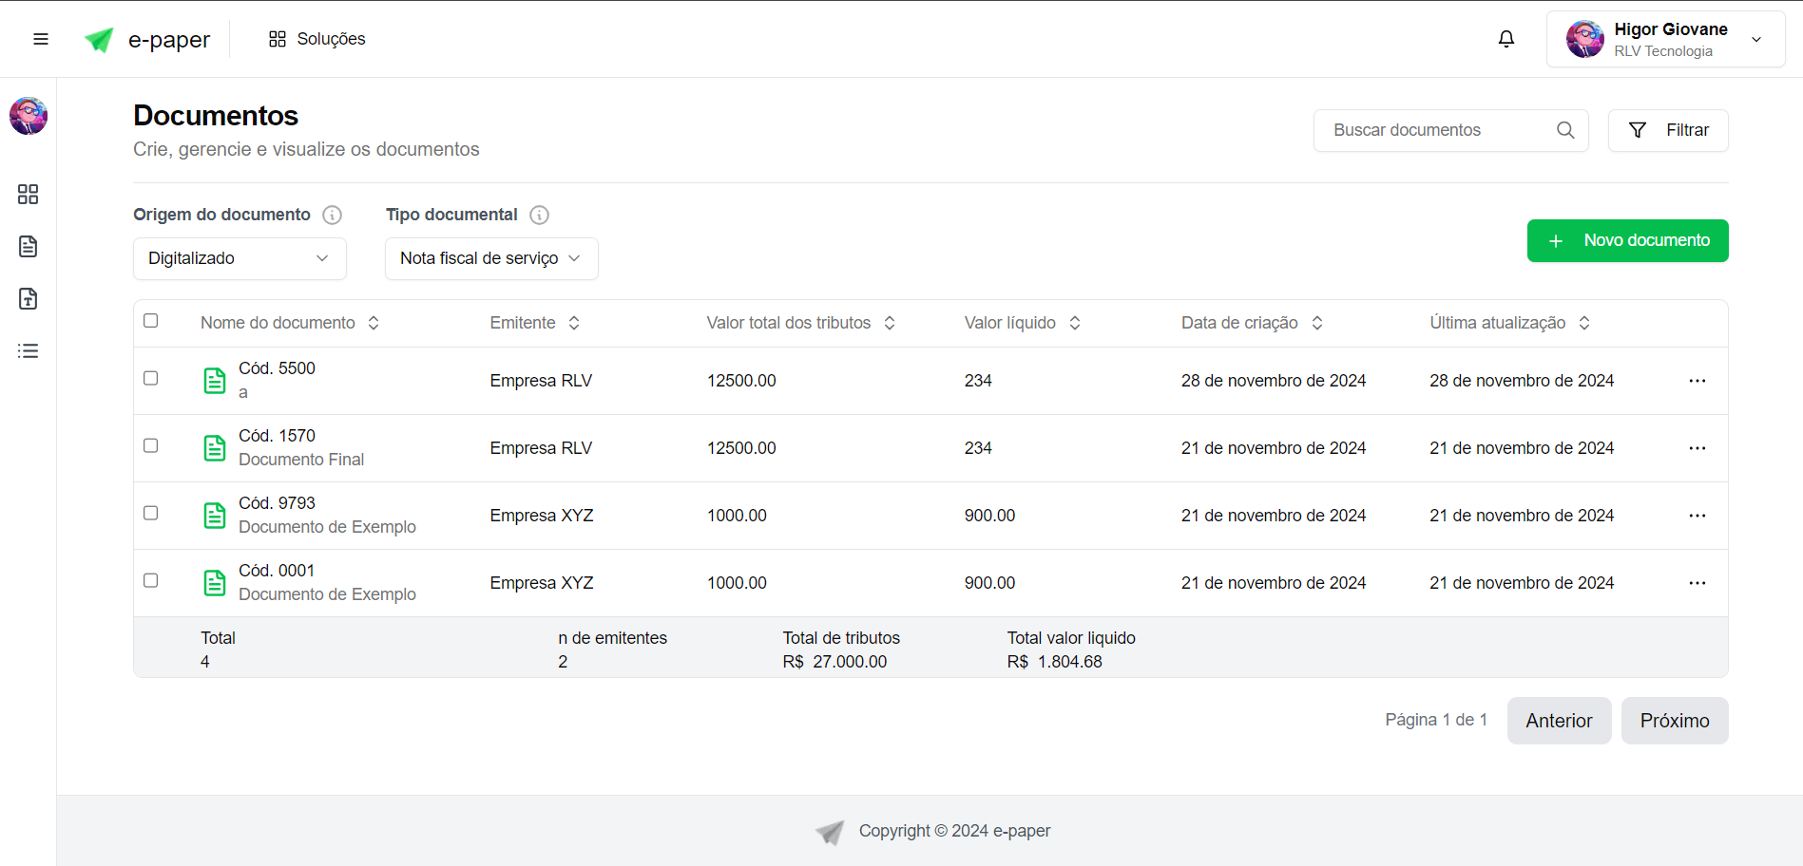Open the documents icon in sidebar

29,247
